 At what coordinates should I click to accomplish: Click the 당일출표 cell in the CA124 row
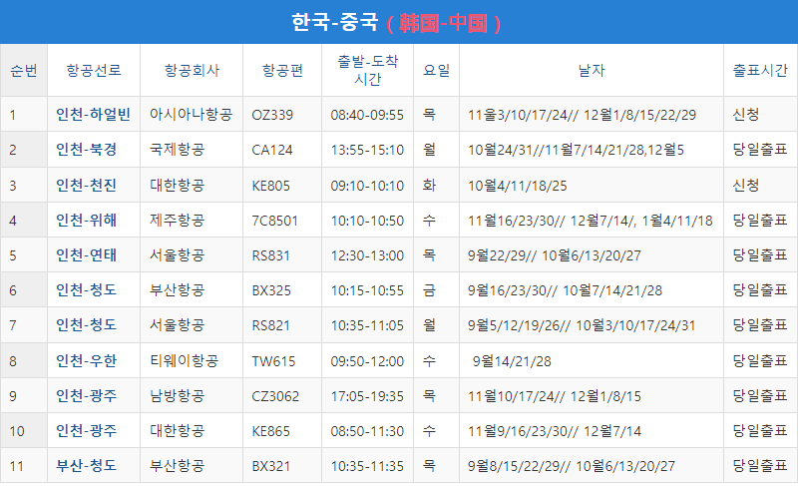(x=759, y=150)
